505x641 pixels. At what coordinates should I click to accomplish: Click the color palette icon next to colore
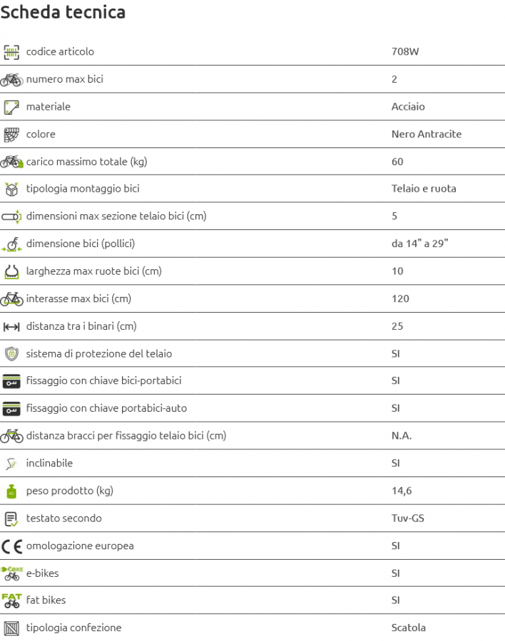pos(11,135)
